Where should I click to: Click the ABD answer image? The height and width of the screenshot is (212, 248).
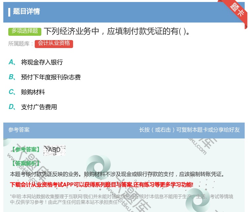[x=55, y=150]
